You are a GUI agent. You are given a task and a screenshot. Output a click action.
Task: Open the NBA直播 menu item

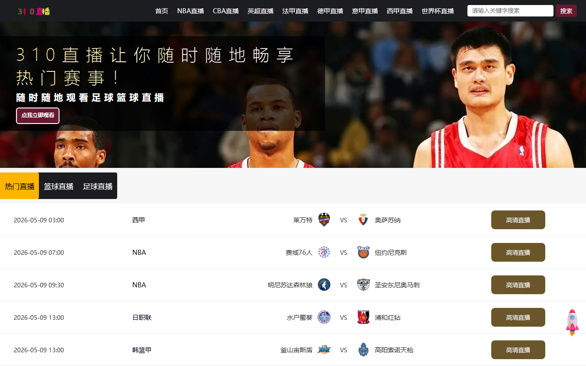click(190, 11)
